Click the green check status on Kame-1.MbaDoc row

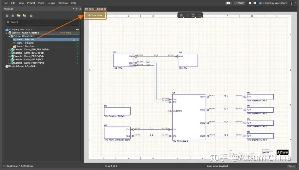tap(78, 43)
